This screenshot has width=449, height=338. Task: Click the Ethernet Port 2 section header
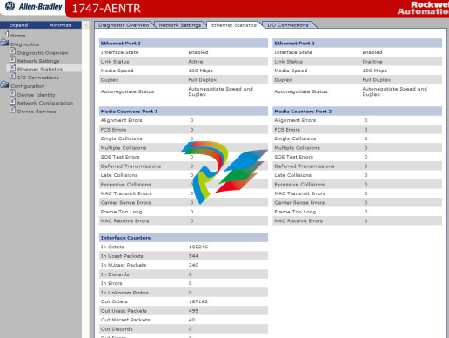[357, 44]
